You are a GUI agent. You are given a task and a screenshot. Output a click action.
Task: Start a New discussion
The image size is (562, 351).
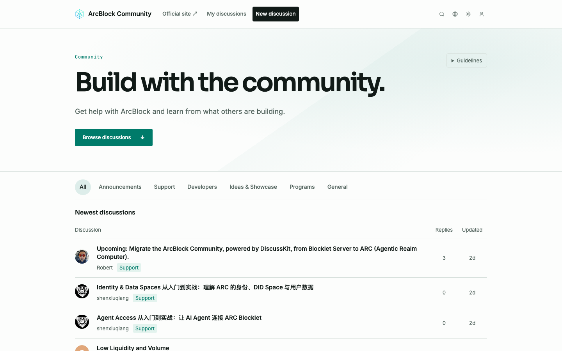point(276,14)
